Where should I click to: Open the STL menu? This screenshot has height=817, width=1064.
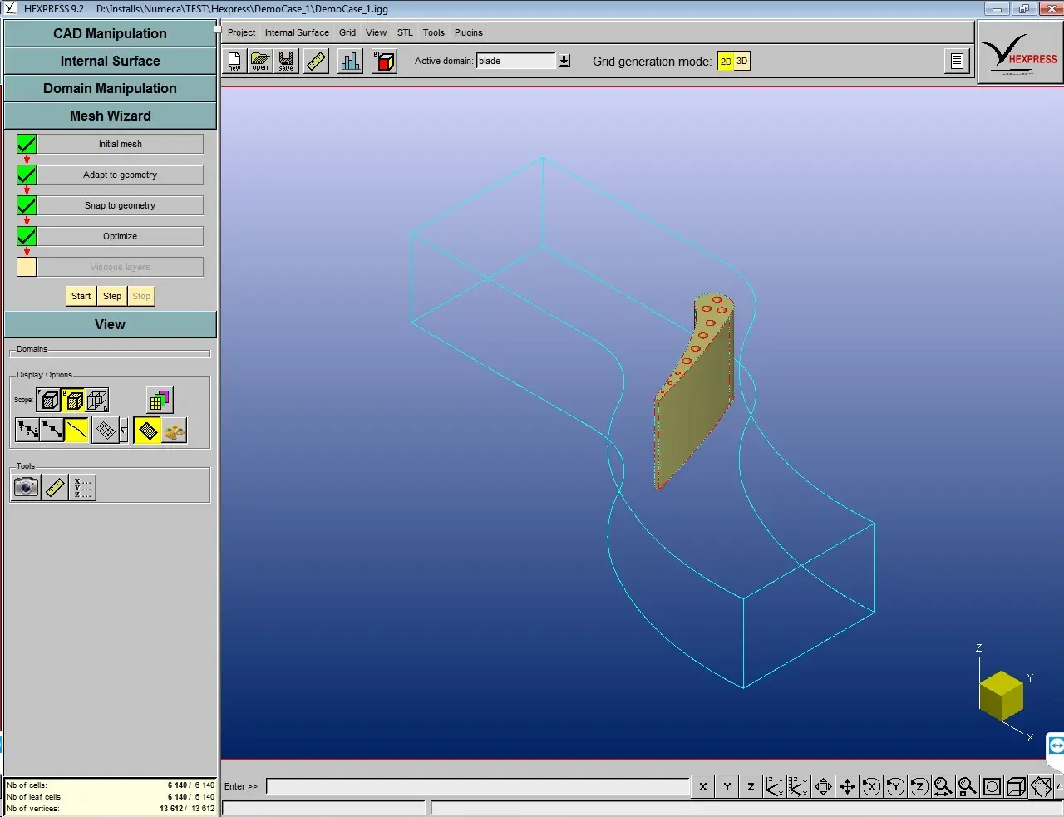tap(405, 33)
